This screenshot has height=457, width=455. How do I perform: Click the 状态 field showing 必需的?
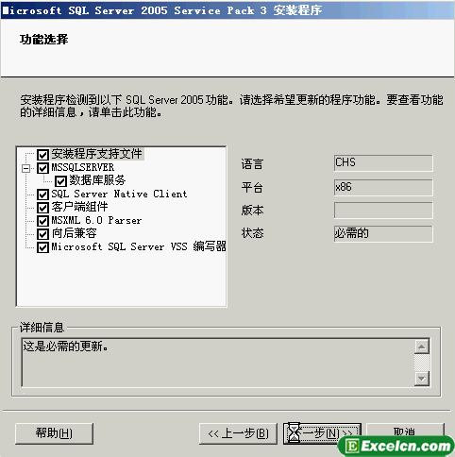tap(383, 234)
